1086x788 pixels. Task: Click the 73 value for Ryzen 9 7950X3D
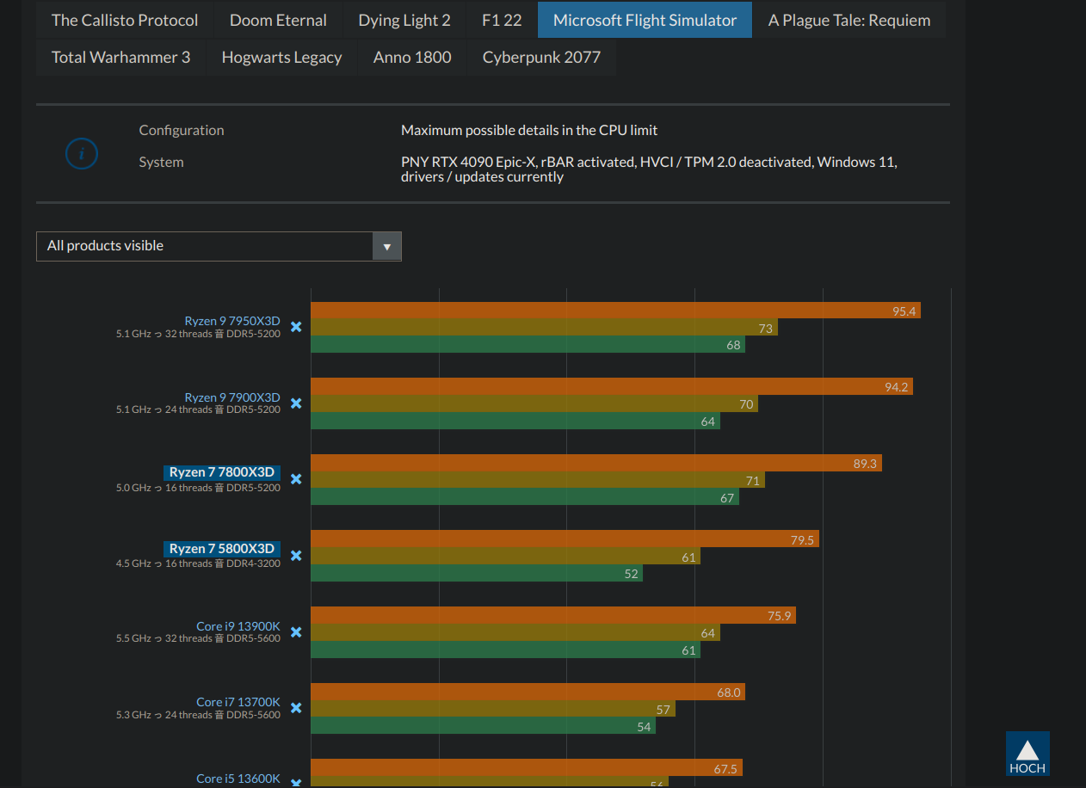[x=766, y=328]
